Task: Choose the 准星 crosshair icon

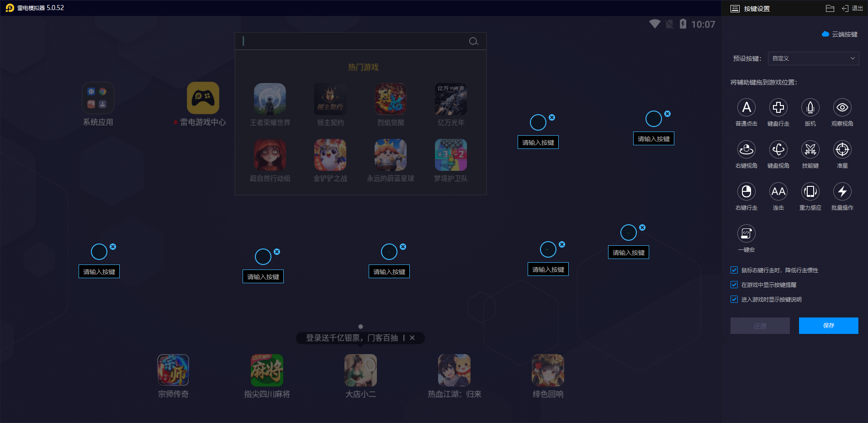Action: tap(842, 149)
